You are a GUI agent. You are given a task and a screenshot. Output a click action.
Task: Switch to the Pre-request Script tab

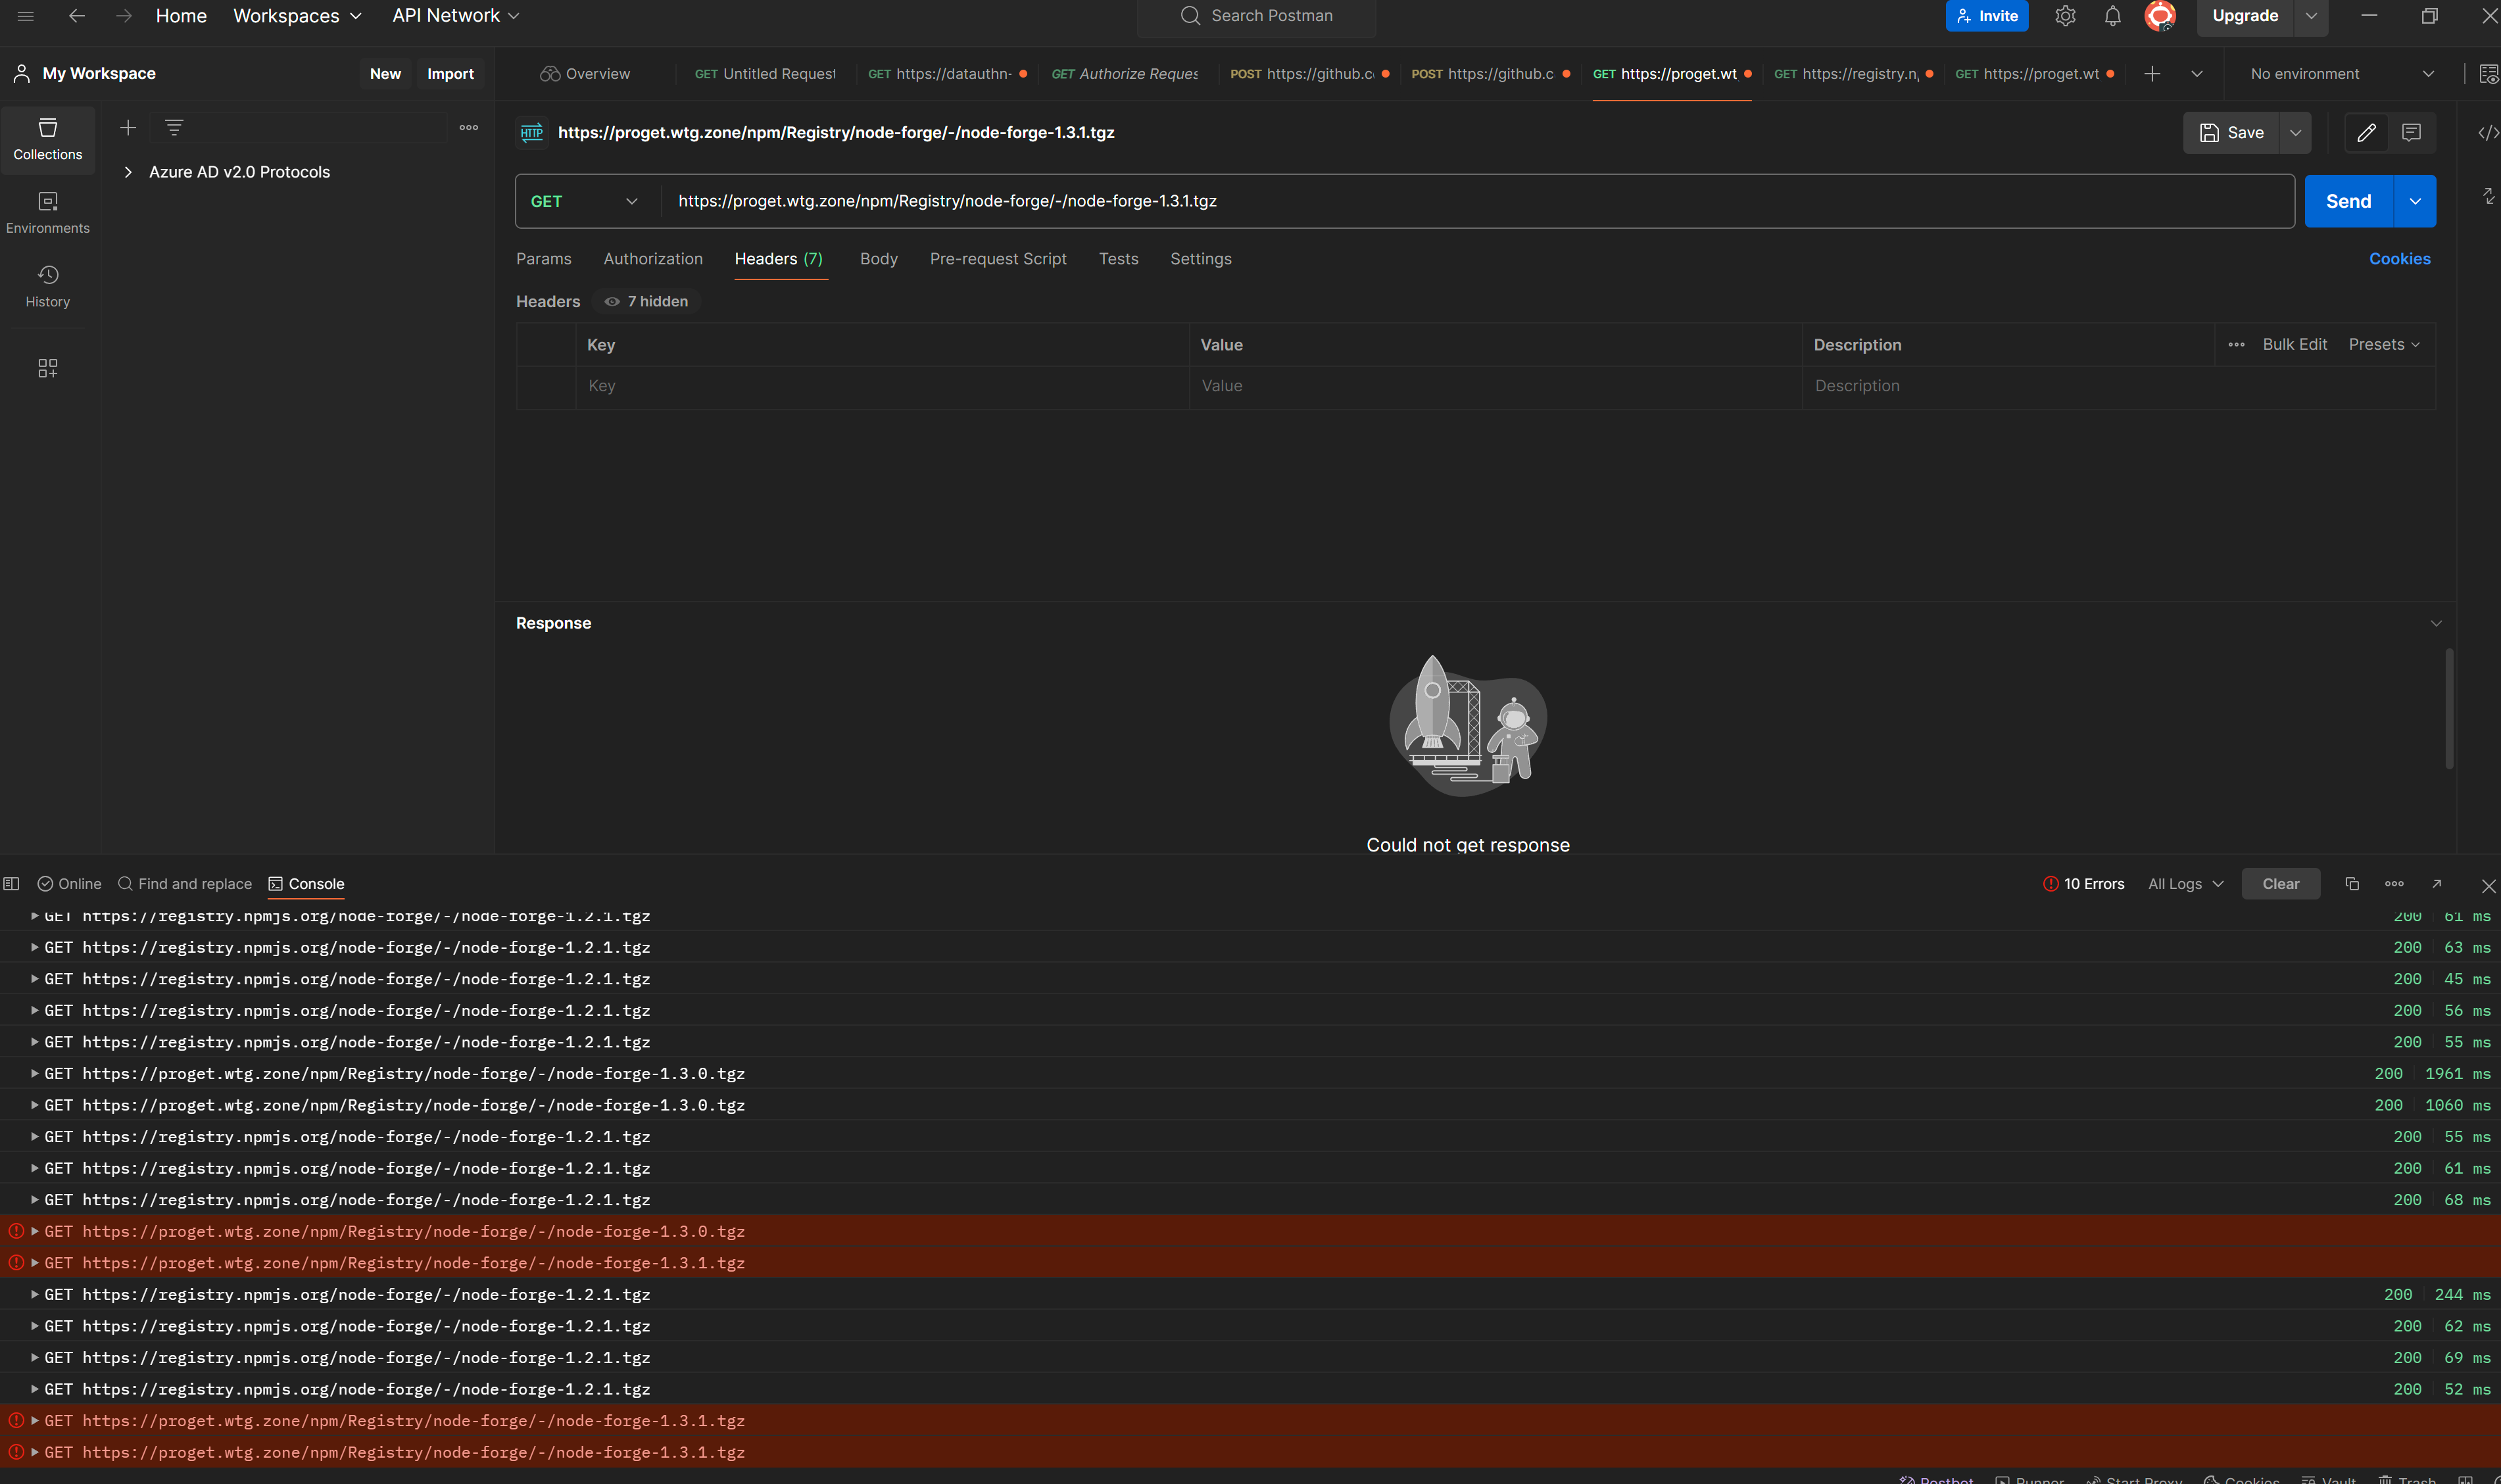pyautogui.click(x=998, y=259)
